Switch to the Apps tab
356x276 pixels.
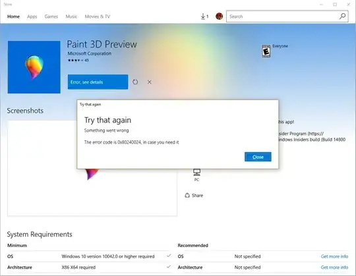click(32, 16)
